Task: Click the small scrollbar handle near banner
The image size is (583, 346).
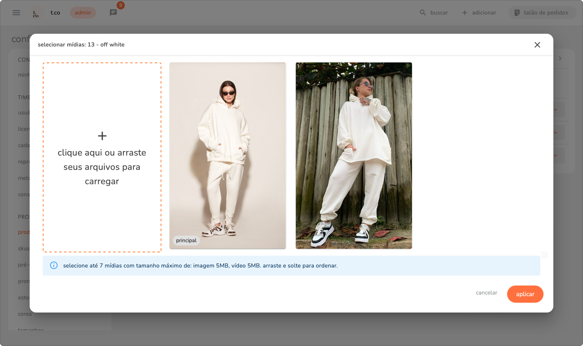Action: tap(544, 255)
